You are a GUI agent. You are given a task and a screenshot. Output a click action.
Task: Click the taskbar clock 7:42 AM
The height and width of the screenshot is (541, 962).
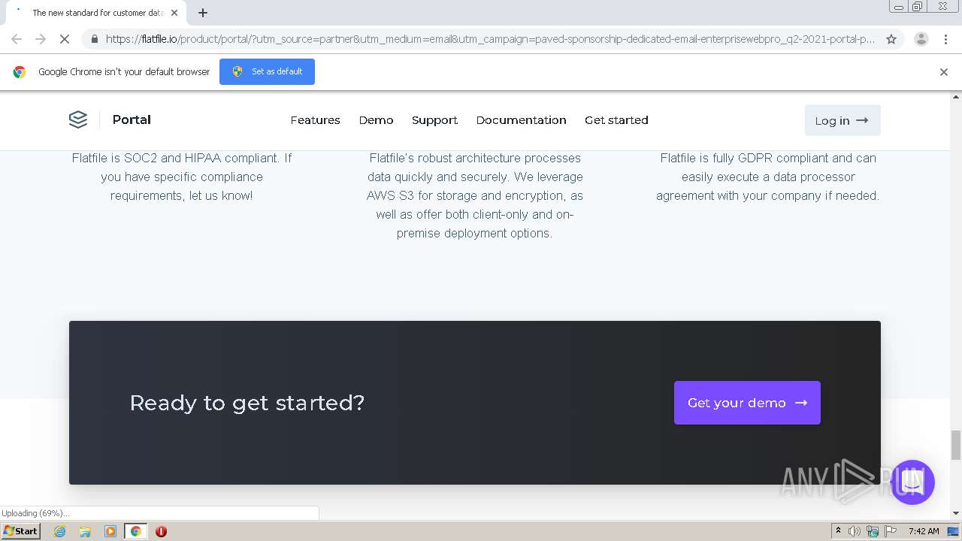(x=924, y=531)
